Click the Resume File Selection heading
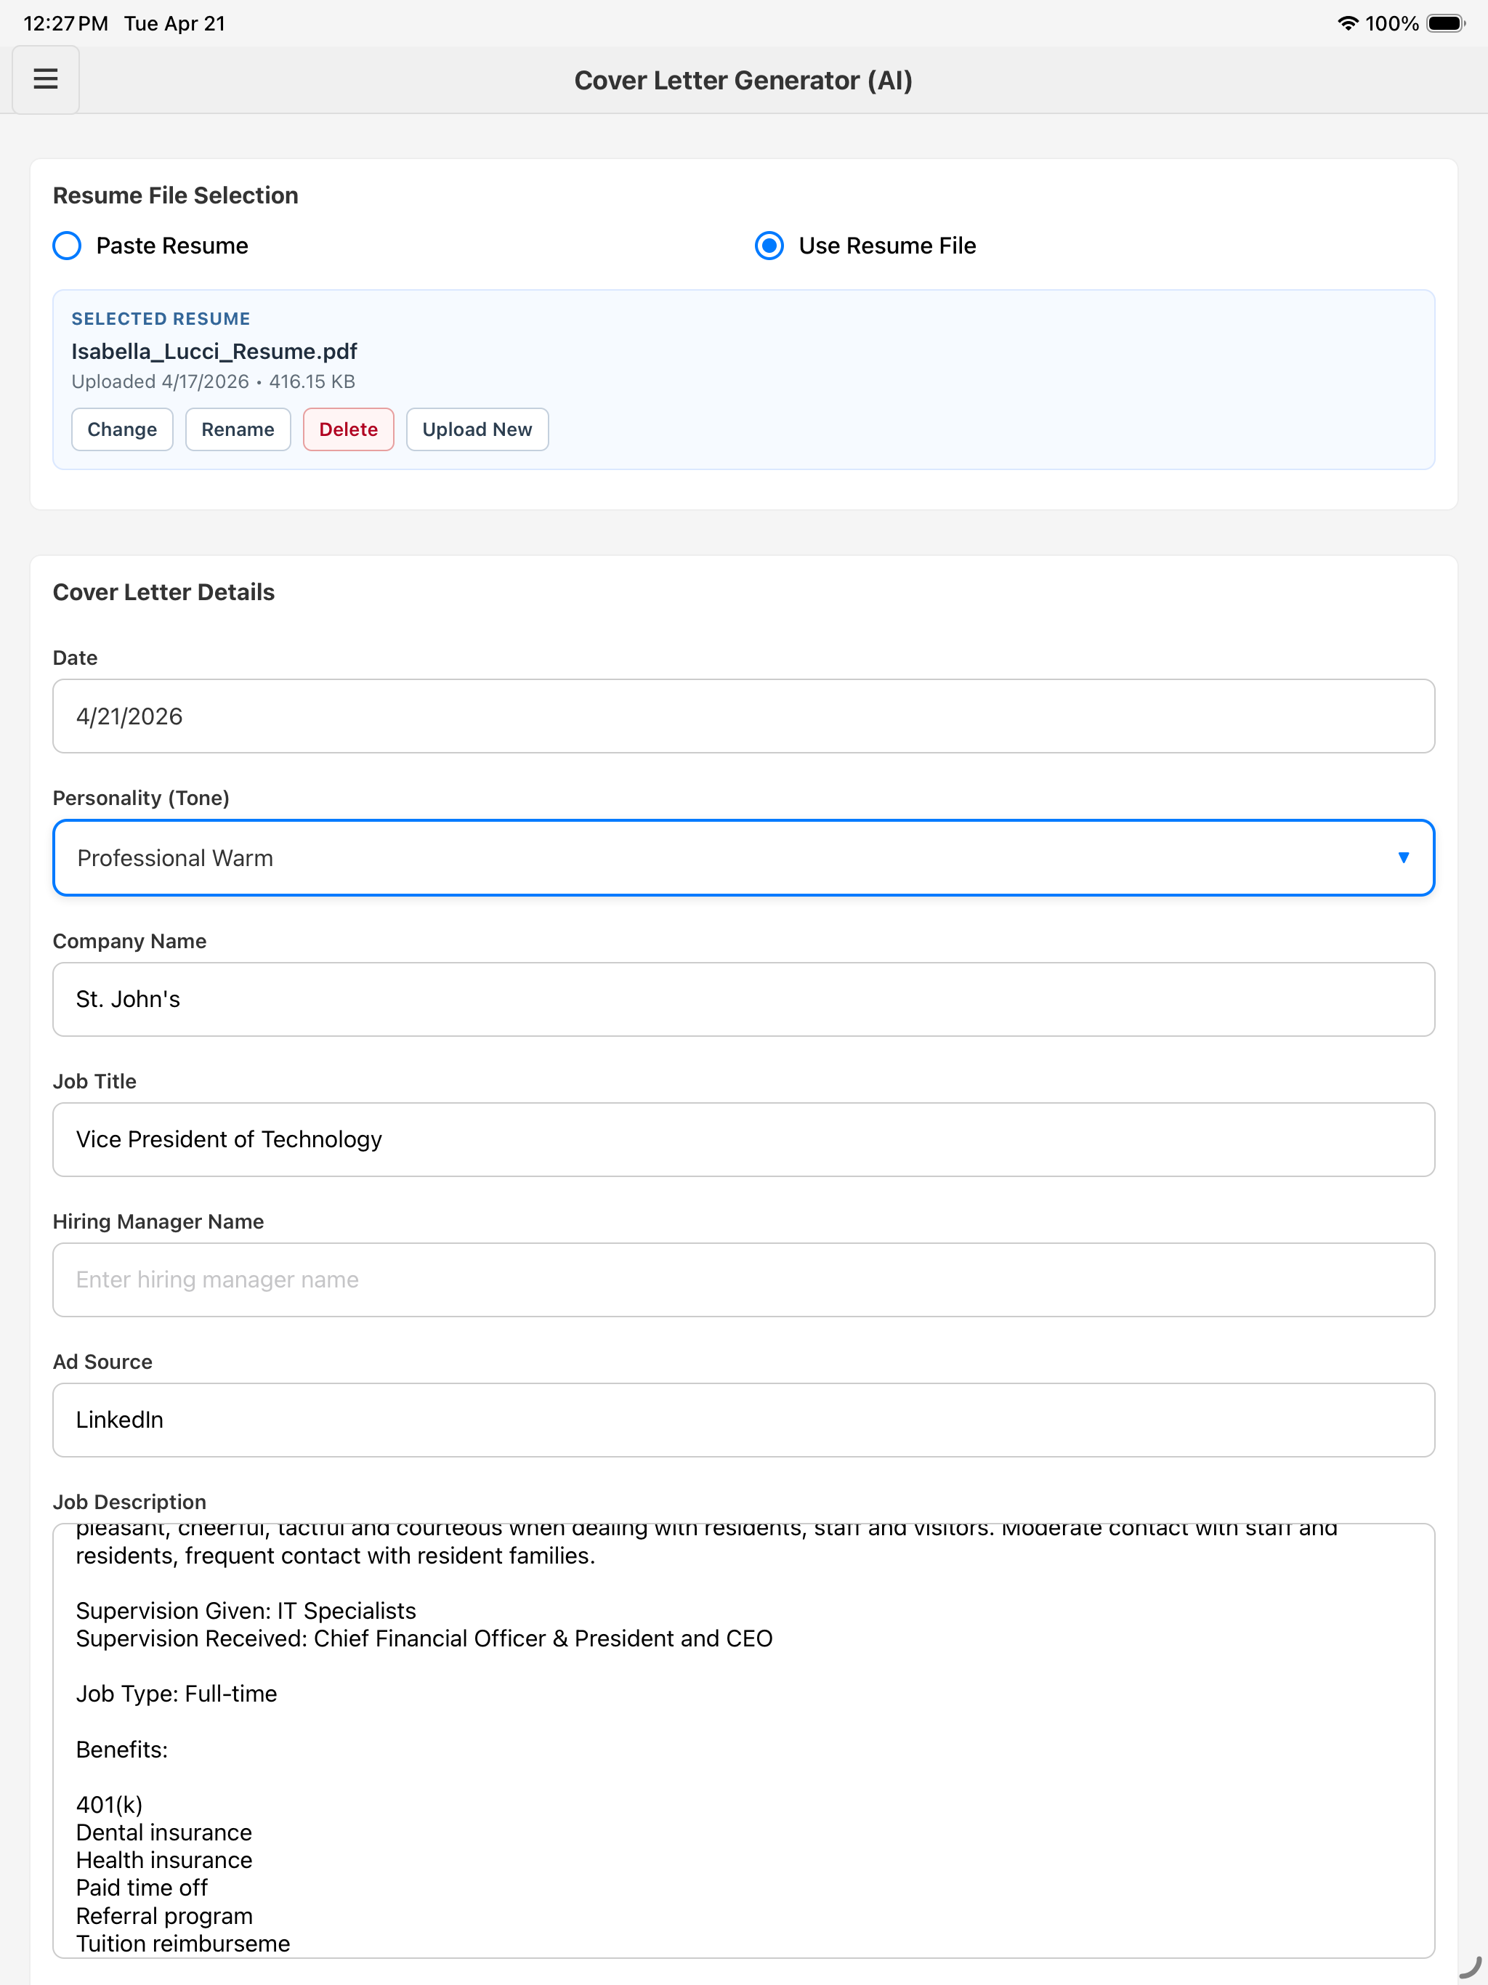The image size is (1488, 1985). coord(176,195)
